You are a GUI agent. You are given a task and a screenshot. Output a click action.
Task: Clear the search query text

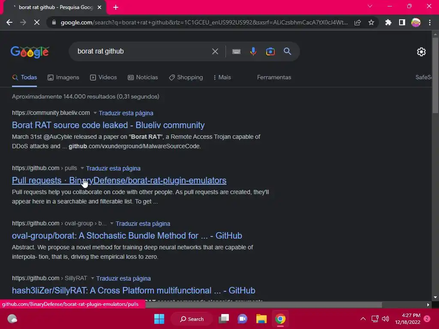[x=215, y=51]
